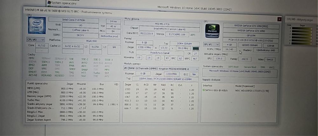Click the Ring/LLC Max row

pos(73,112)
